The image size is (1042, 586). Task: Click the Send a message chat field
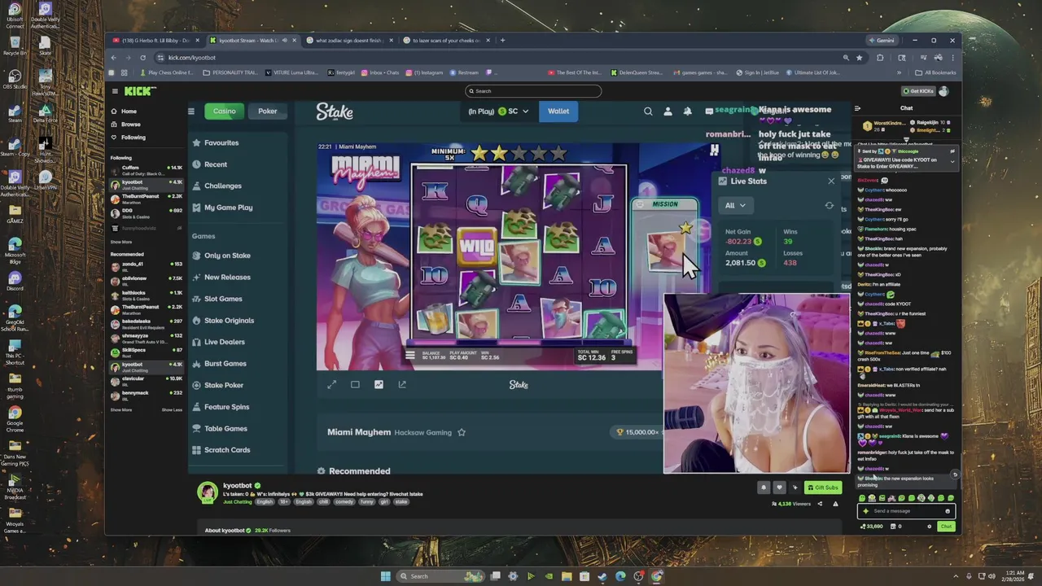coord(905,511)
